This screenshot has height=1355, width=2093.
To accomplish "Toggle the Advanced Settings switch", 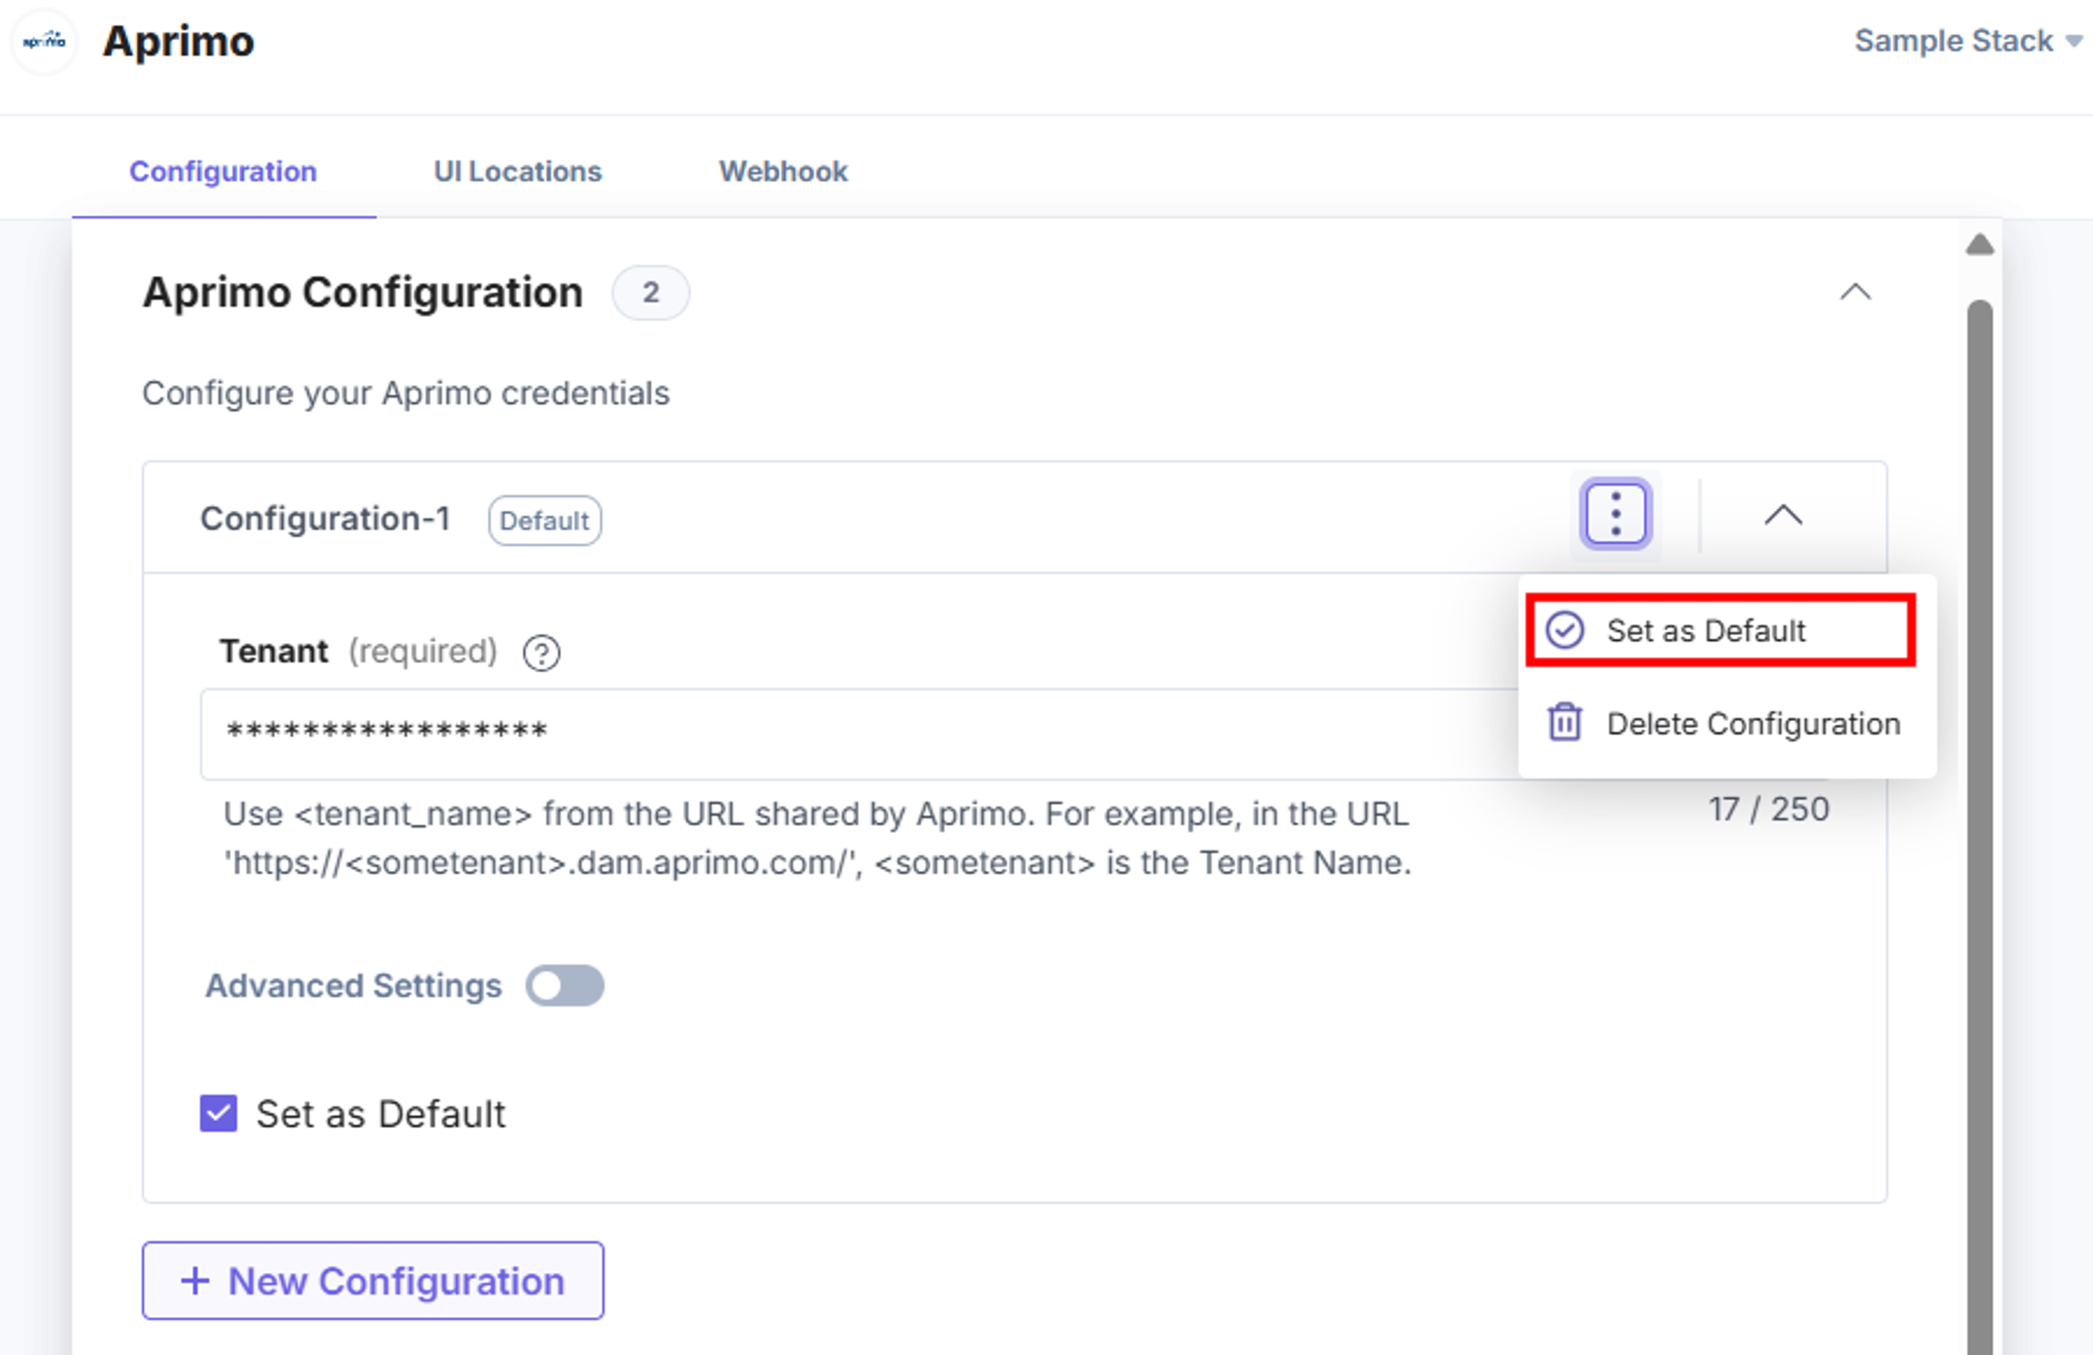I will (565, 986).
